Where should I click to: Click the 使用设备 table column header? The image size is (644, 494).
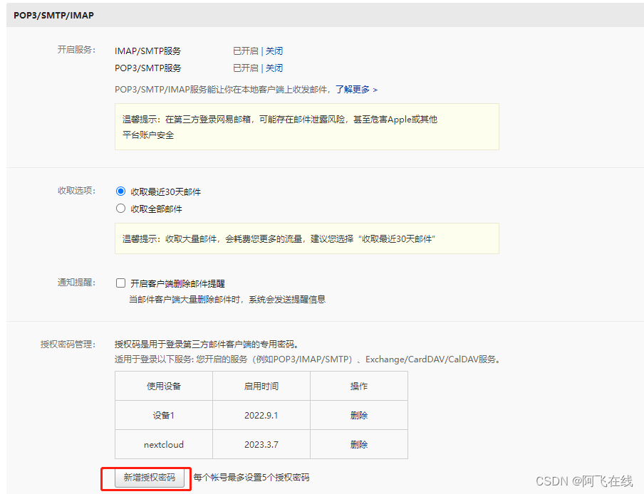pyautogui.click(x=162, y=386)
